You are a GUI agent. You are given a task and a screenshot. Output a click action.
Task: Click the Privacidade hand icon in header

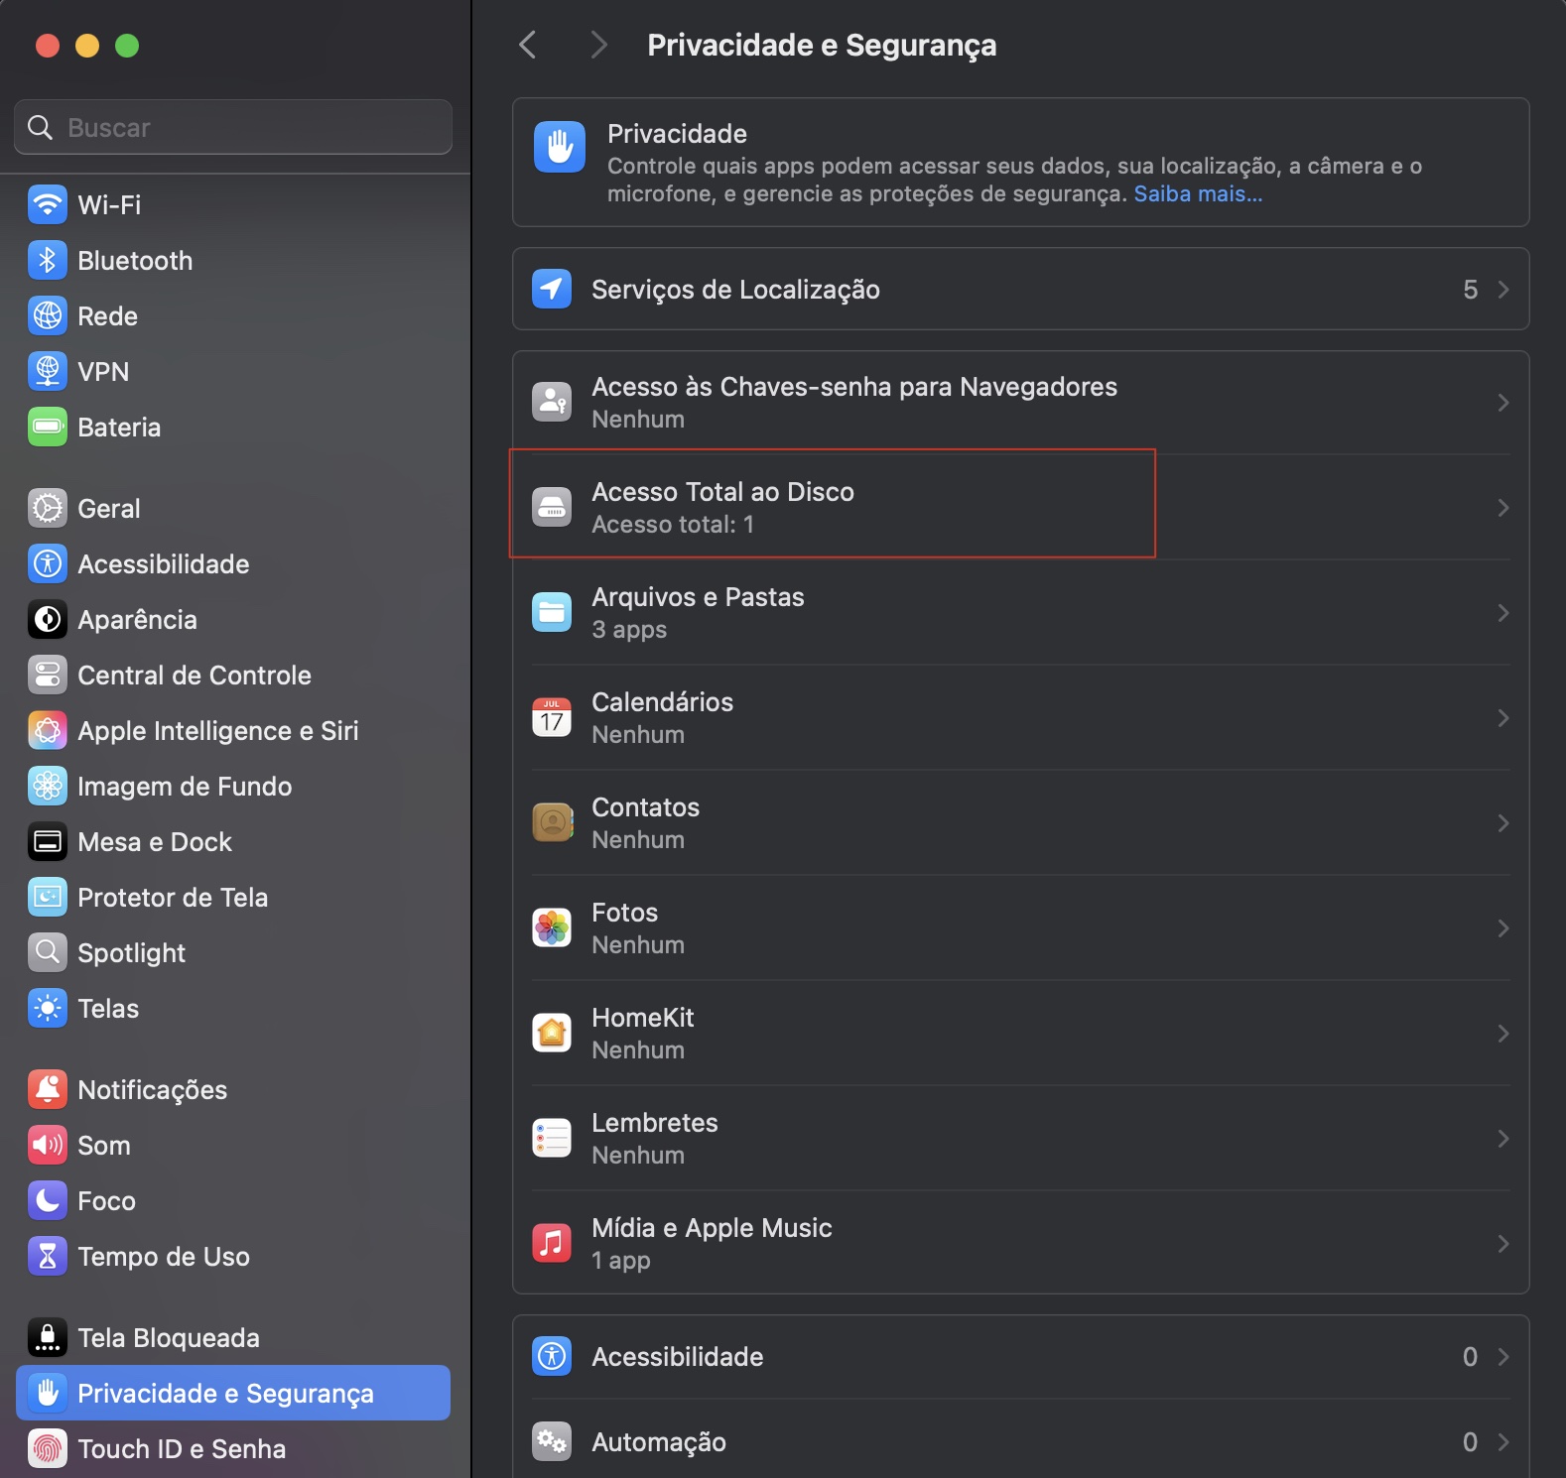coord(560,147)
